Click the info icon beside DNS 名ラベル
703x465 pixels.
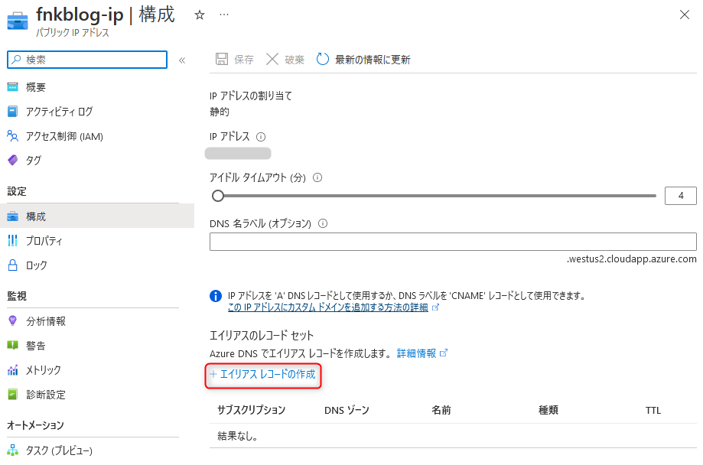pyautogui.click(x=322, y=223)
